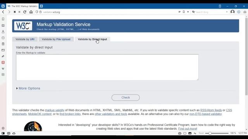The height and width of the screenshot is (139, 248).
Task: Reset the page zoom level
Action: (201, 133)
